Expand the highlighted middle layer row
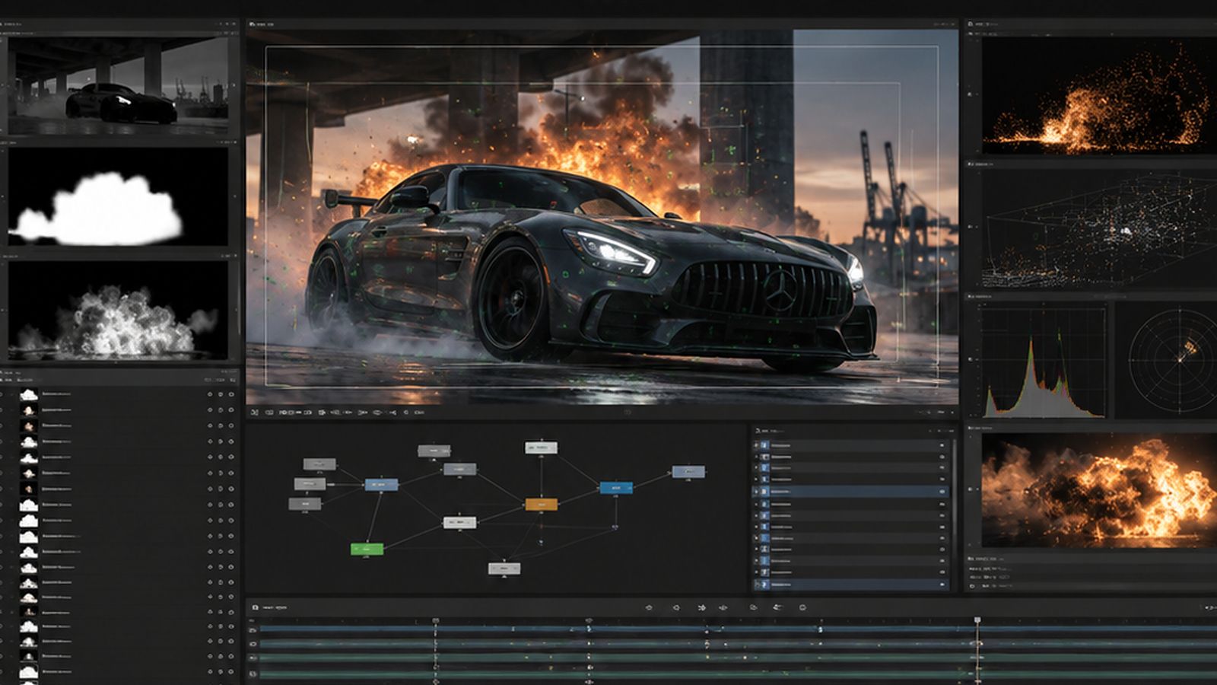This screenshot has height=685, width=1217. 756,492
